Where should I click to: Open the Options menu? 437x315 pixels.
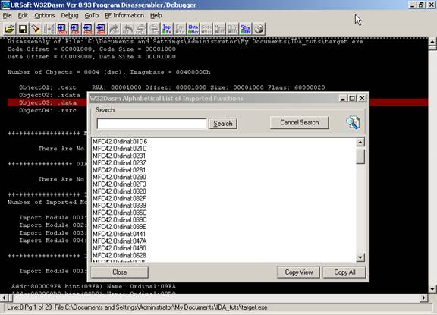click(x=45, y=16)
